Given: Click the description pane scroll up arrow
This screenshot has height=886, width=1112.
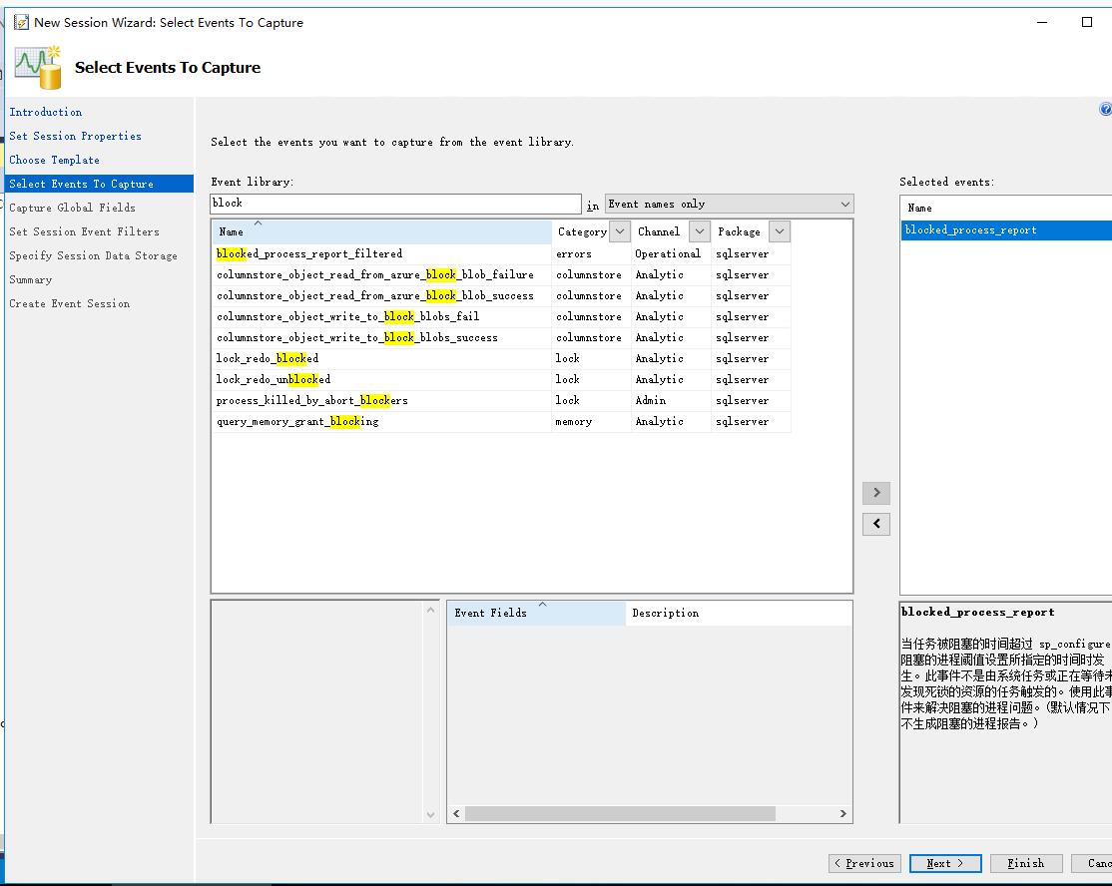Looking at the screenshot, I should tap(430, 611).
